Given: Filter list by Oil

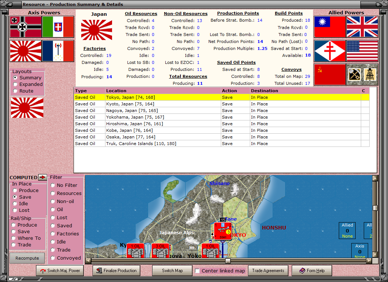Looking at the screenshot, I should 57,210.
